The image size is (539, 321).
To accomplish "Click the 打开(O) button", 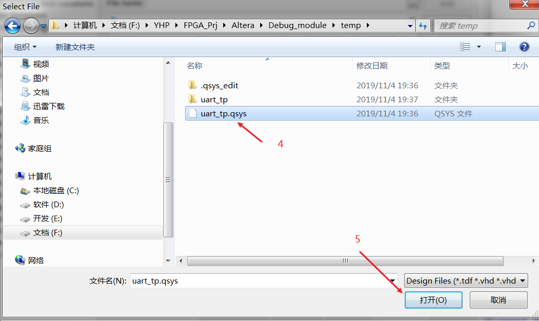I will pos(433,300).
